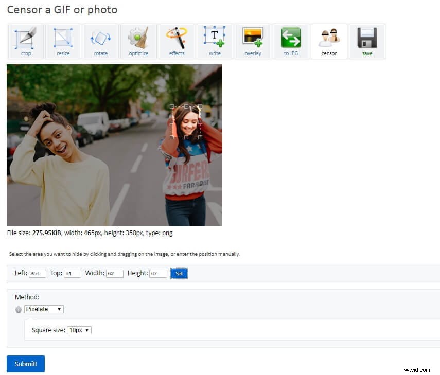The image size is (440, 375).
Task: Click inside the Left position field
Action: [37, 273]
